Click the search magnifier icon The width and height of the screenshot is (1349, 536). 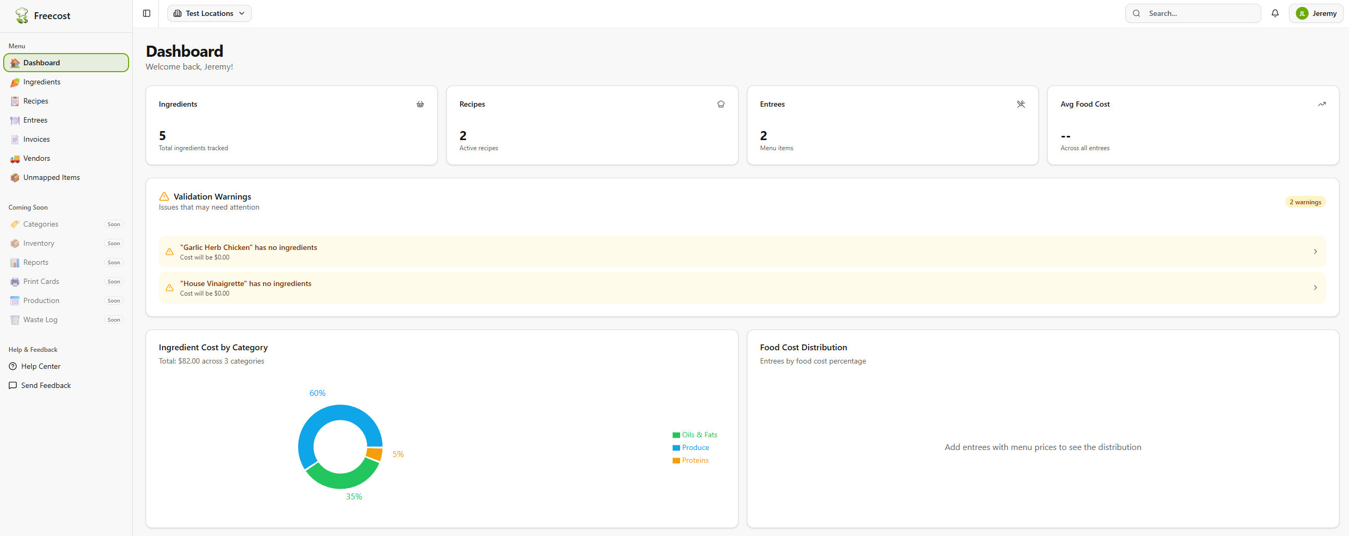[x=1136, y=13]
